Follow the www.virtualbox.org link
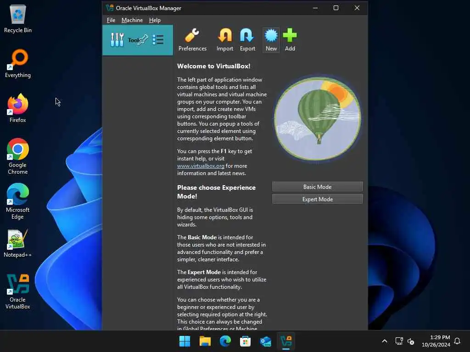Viewport: 470px width, 352px height. coord(201,166)
